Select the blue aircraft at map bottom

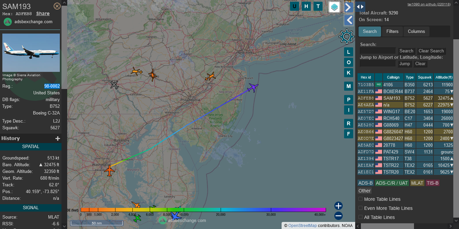(x=175, y=216)
